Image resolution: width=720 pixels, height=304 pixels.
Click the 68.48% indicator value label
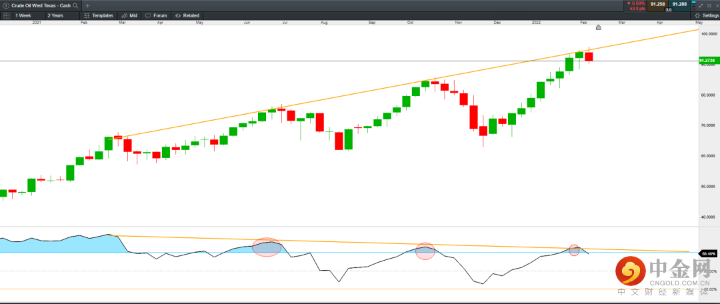(x=707, y=253)
